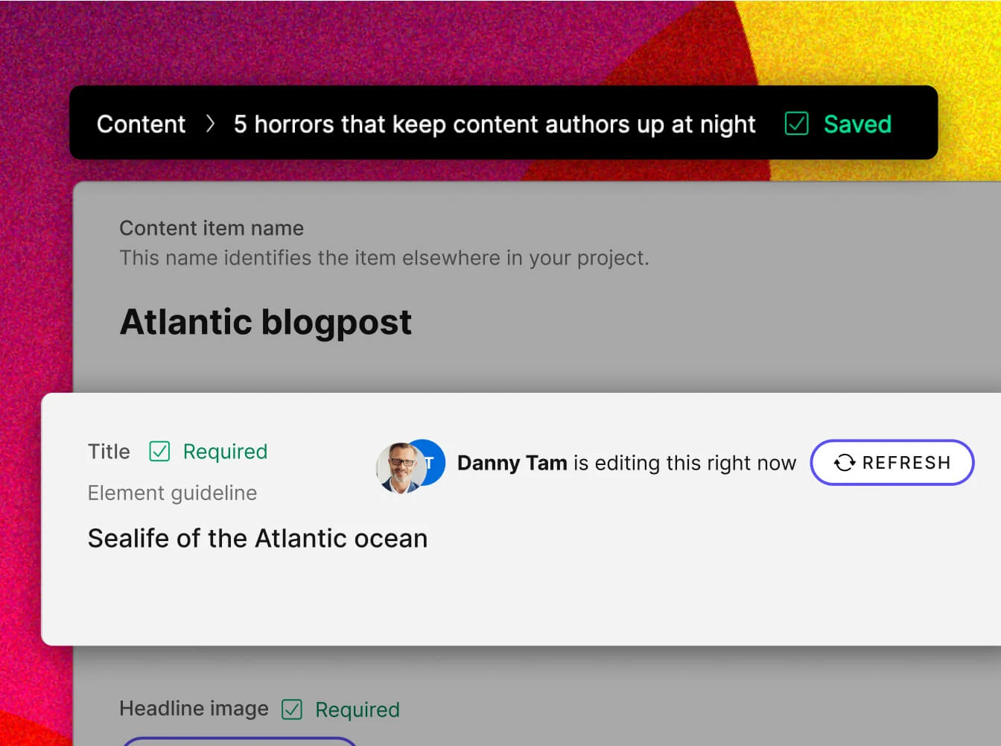The height and width of the screenshot is (746, 1001).
Task: Click the green Saved checkmark icon
Action: (796, 124)
